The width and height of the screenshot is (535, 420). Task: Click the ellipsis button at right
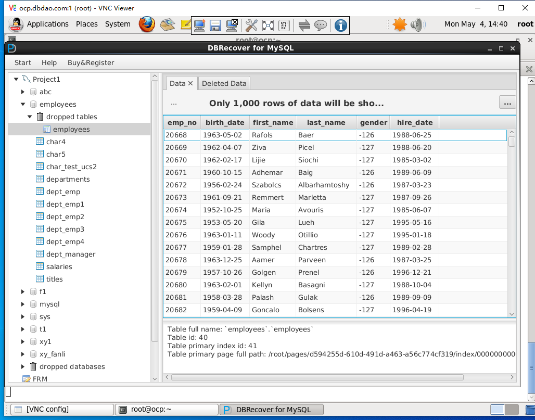click(507, 103)
